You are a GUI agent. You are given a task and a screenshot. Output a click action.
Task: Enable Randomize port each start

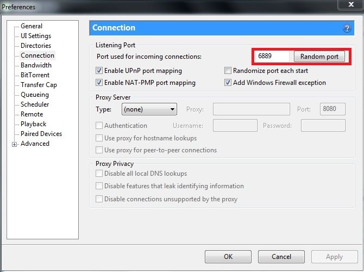(228, 71)
